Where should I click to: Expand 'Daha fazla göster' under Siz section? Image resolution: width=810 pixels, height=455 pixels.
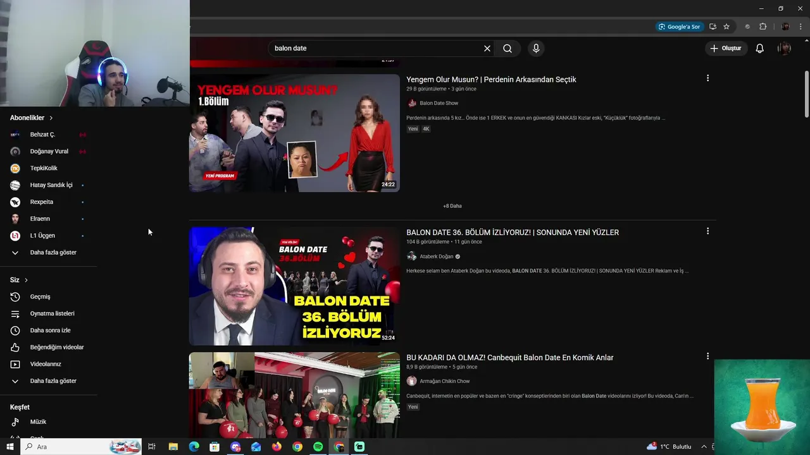[49, 381]
